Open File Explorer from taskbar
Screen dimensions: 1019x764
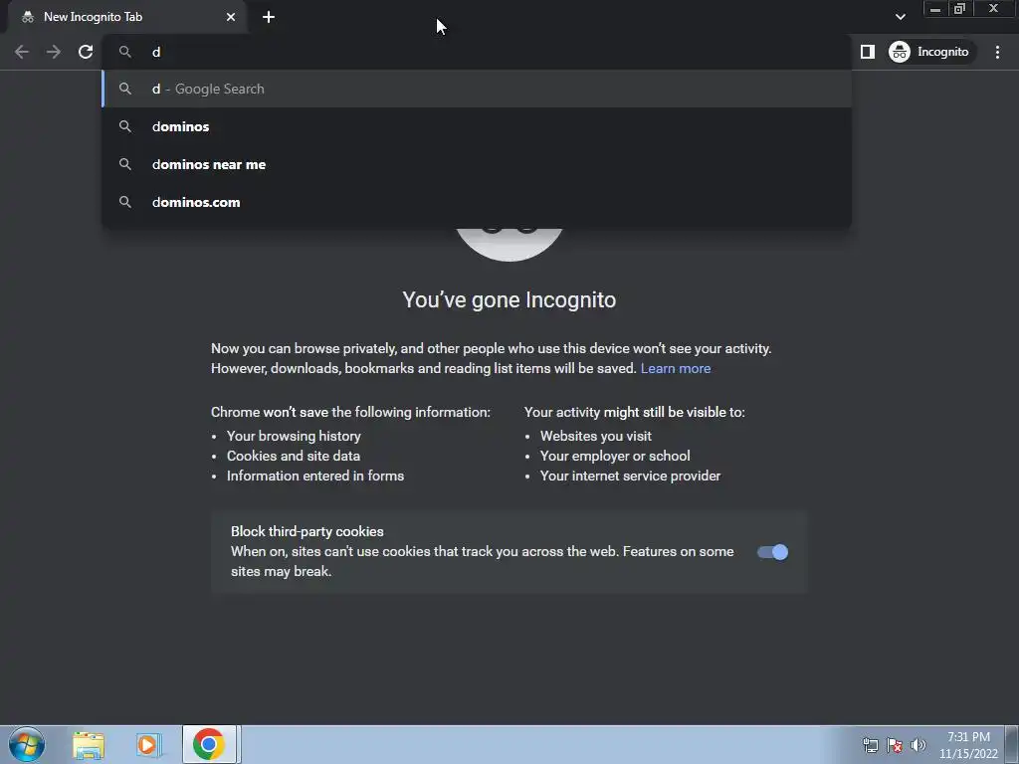coord(89,744)
